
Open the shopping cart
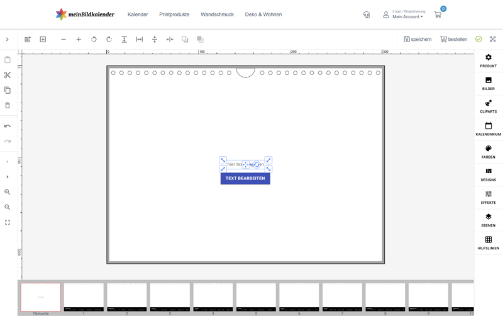click(x=438, y=14)
